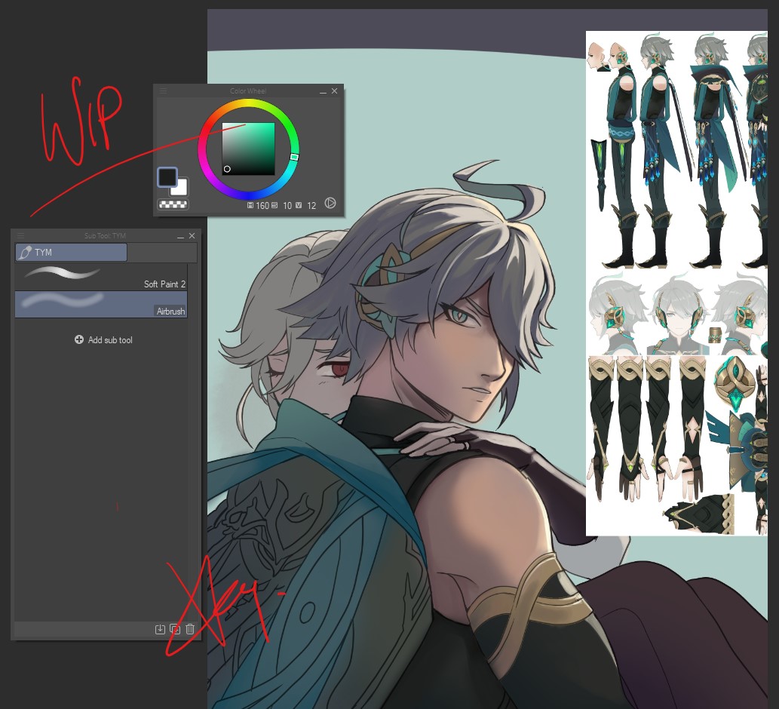Click the hue value 160
Image resolution: width=779 pixels, height=709 pixels.
[x=262, y=206]
